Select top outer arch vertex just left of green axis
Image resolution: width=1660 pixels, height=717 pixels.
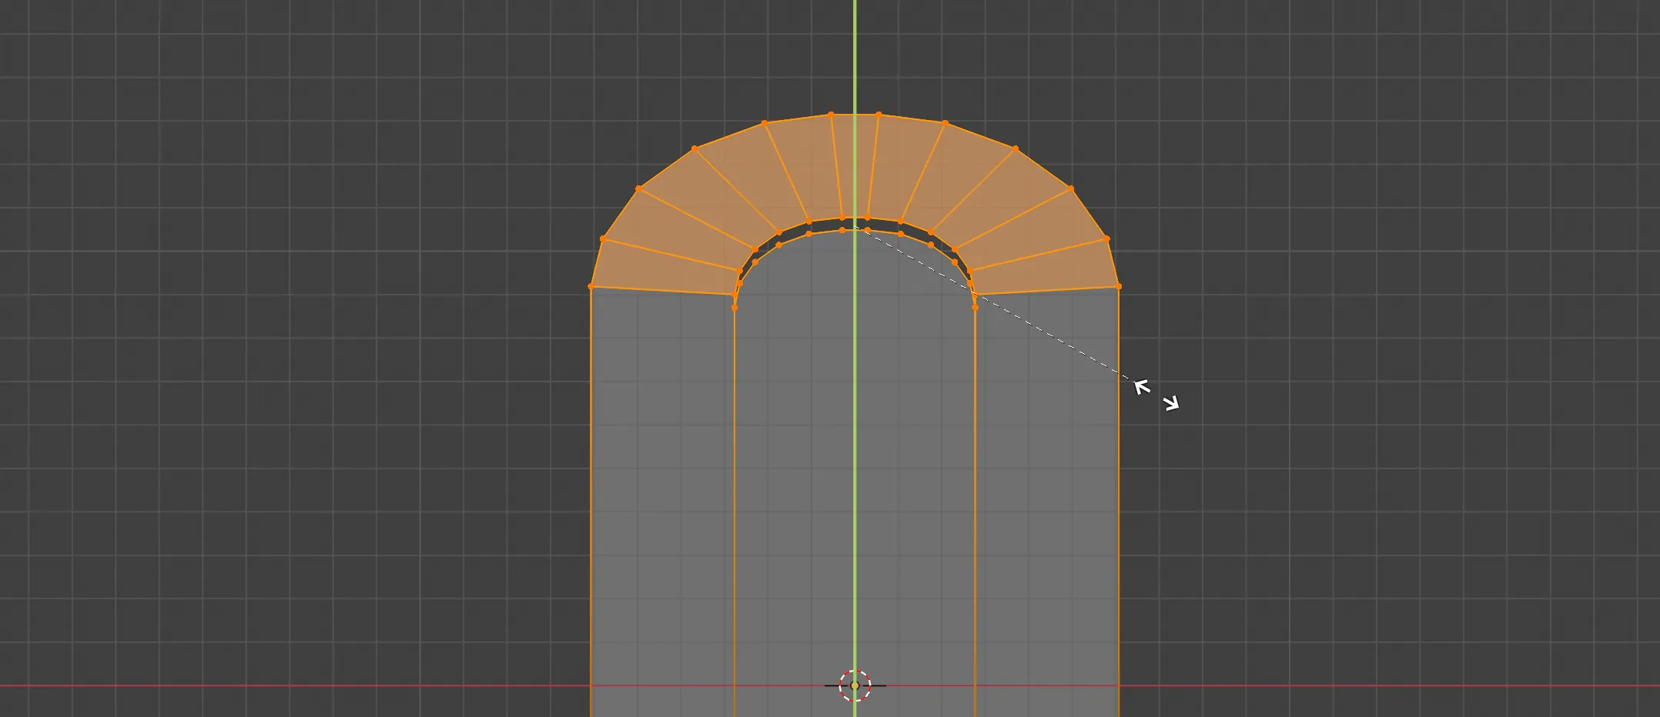coord(831,115)
